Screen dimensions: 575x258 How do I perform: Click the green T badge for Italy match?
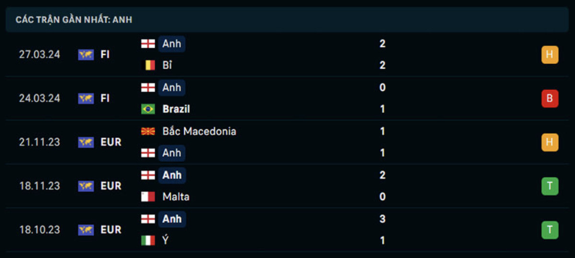point(550,230)
